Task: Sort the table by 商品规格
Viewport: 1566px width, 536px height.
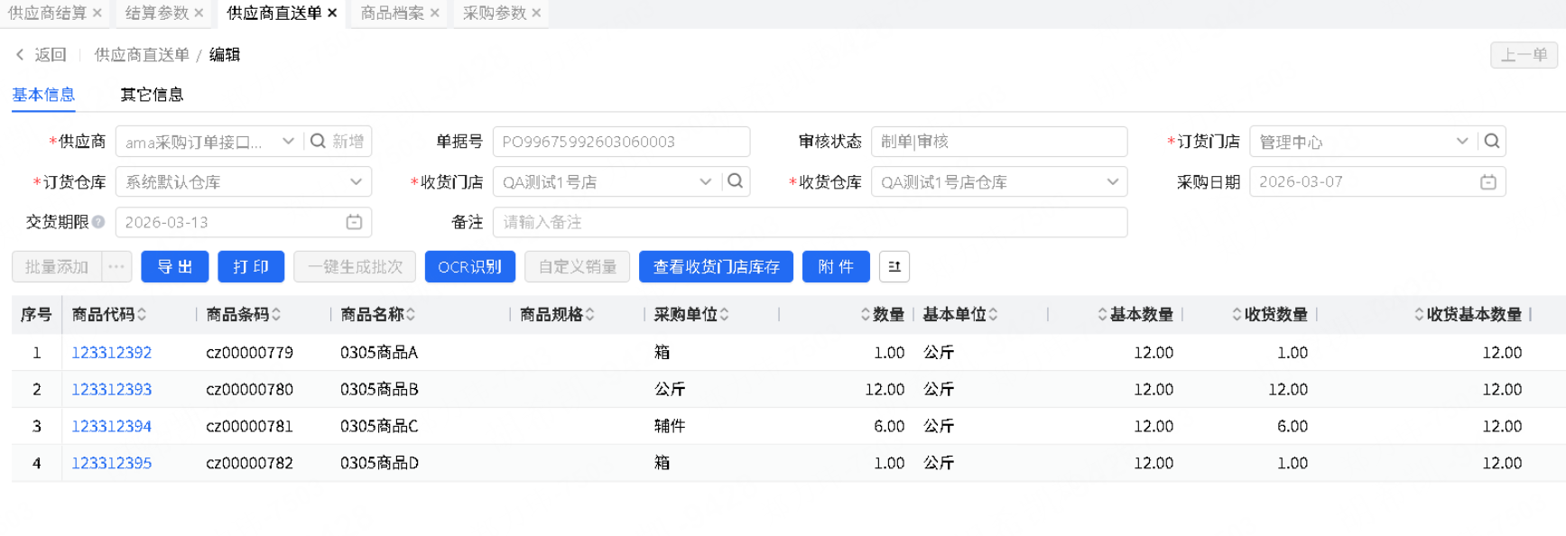Action: (x=589, y=314)
